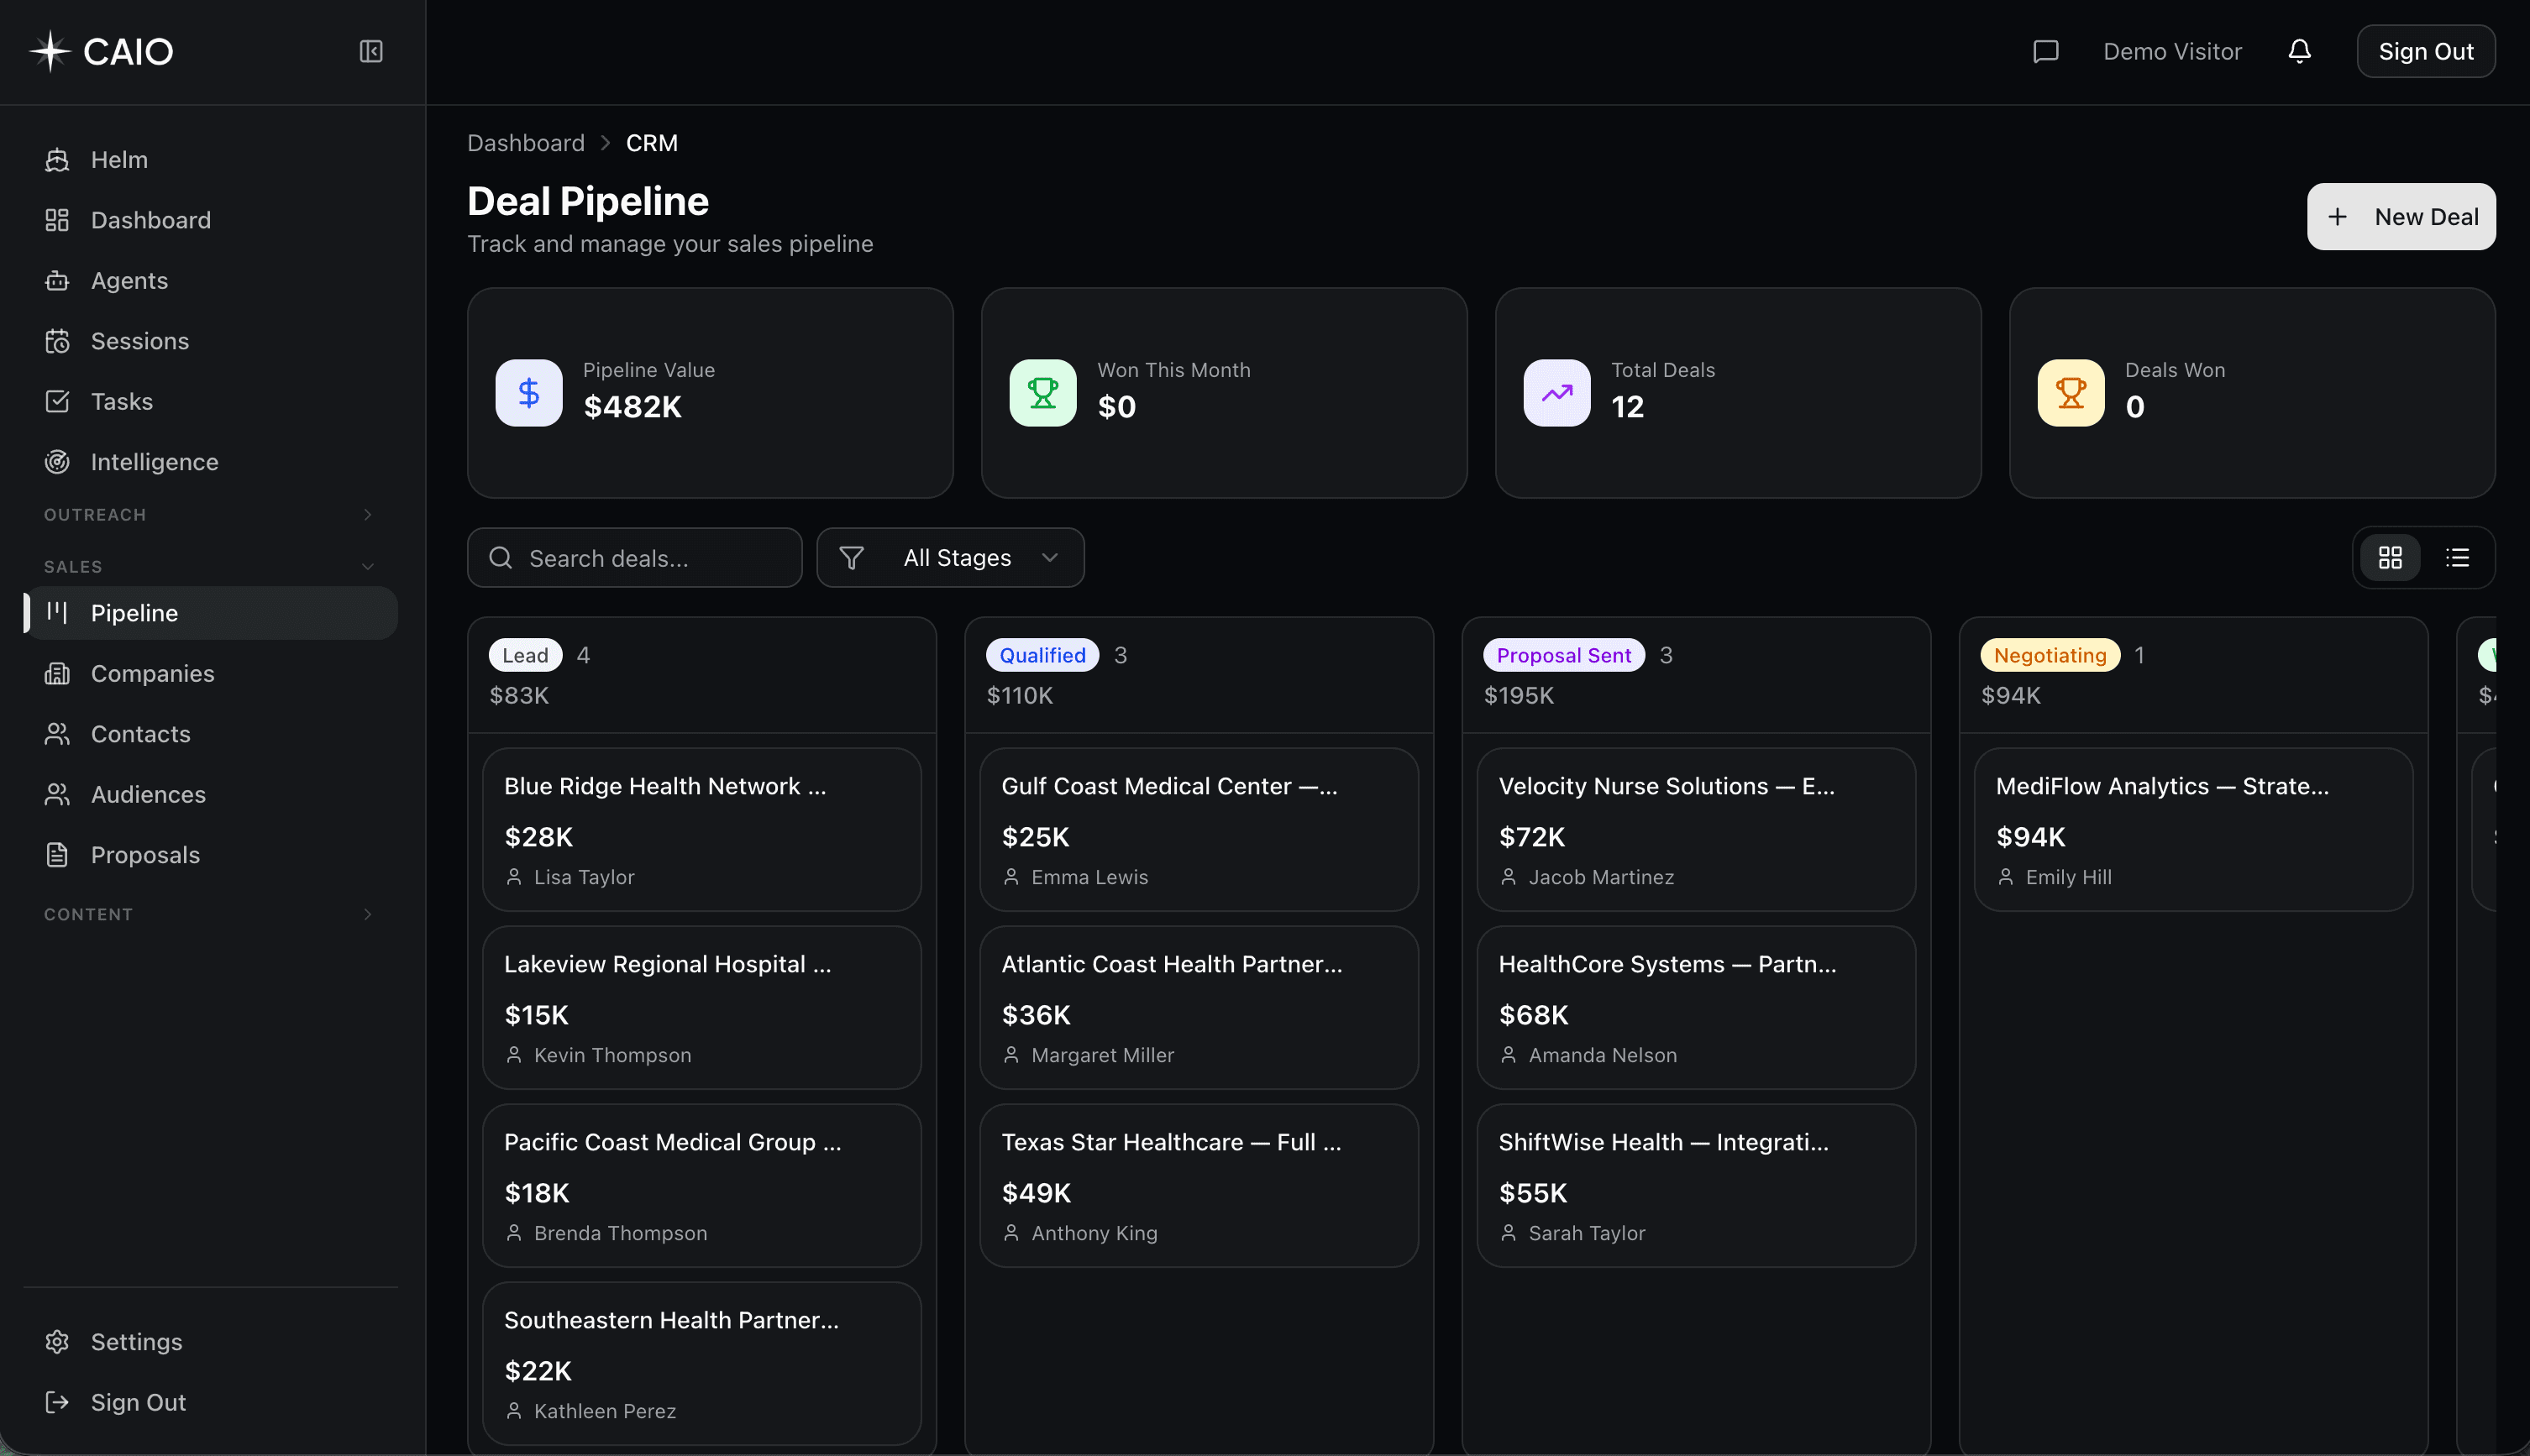Select the Helm icon in the sidebar
Viewport: 2530px width, 1456px height.
[57, 159]
